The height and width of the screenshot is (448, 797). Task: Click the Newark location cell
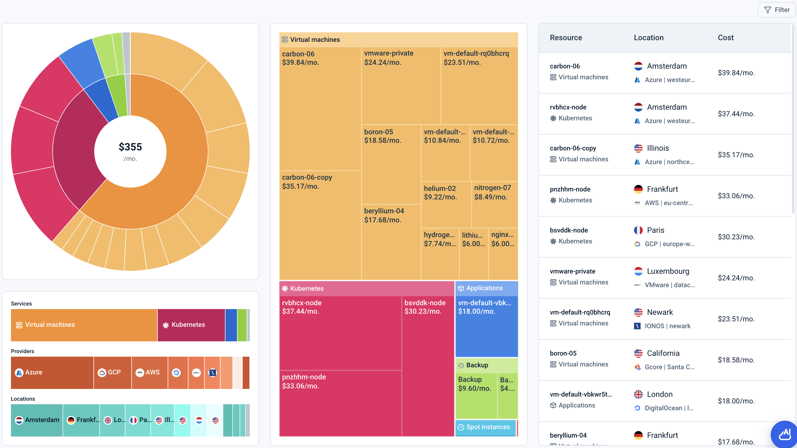[662, 319]
